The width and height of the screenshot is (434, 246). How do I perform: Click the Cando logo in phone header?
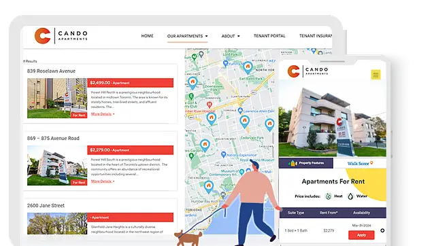307,71
